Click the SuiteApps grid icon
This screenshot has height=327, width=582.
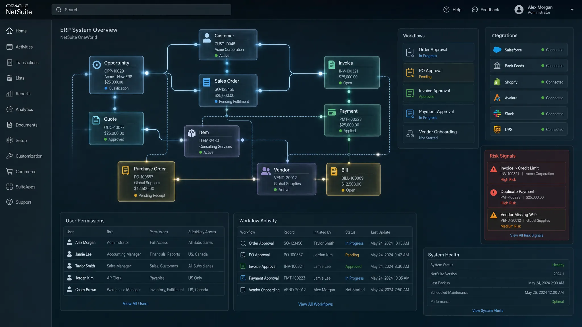(x=9, y=186)
